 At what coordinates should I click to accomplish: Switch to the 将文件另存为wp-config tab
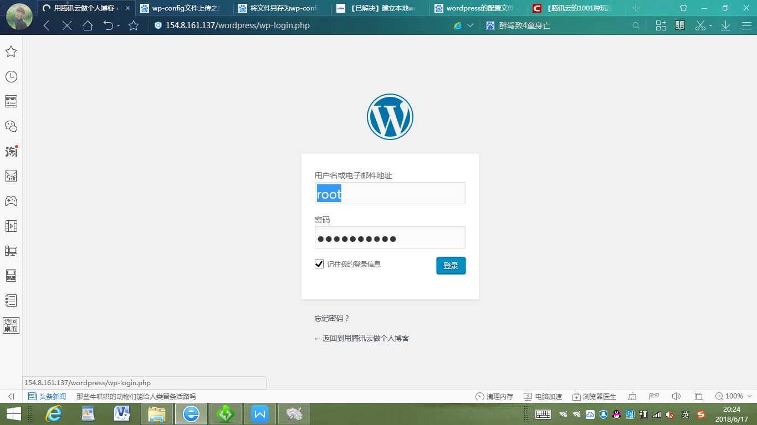pos(282,8)
